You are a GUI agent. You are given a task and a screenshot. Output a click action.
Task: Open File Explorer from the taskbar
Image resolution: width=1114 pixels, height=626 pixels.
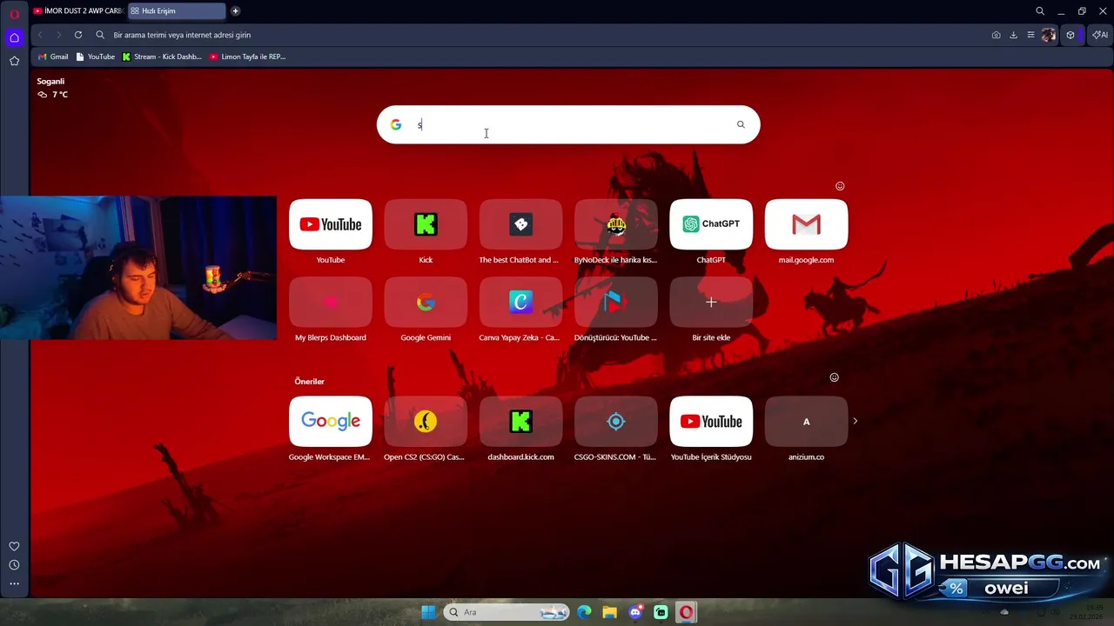(609, 612)
